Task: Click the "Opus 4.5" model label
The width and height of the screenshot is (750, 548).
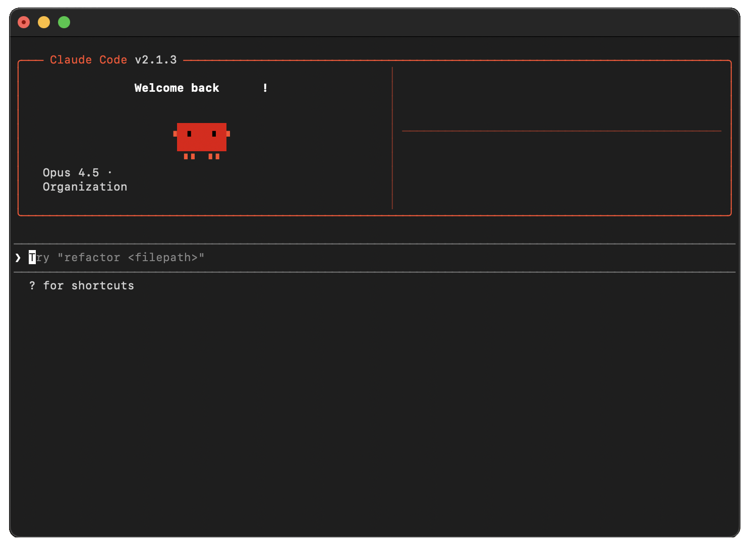Action: pyautogui.click(x=71, y=172)
